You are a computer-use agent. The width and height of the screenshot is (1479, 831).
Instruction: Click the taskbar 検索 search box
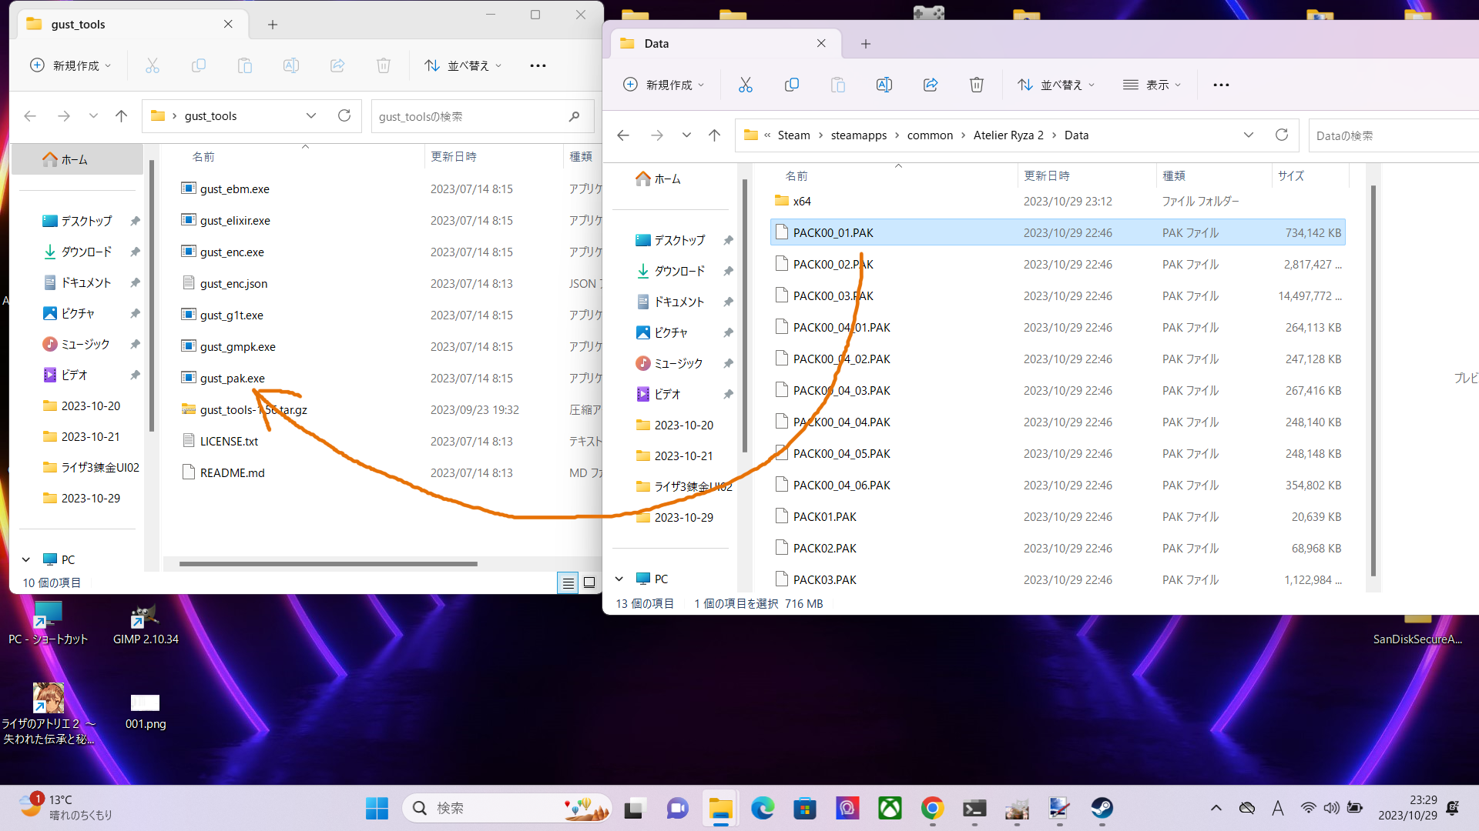(507, 808)
